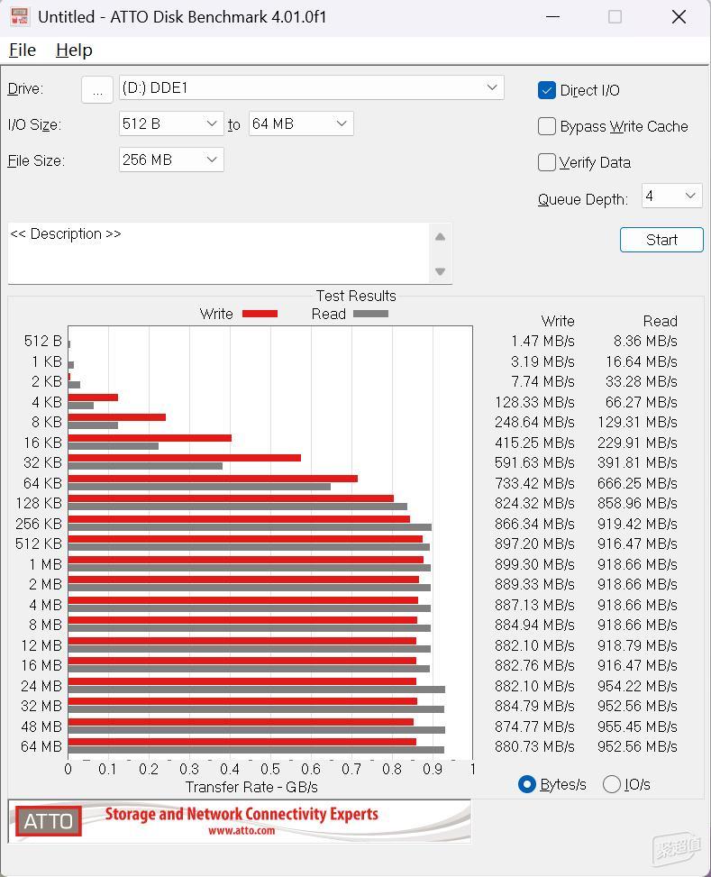
Task: Click the ATTO logo in banner
Action: [48, 821]
